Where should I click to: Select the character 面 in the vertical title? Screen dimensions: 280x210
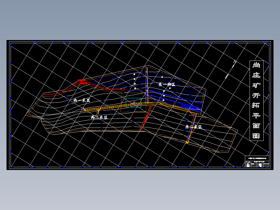(x=256, y=126)
